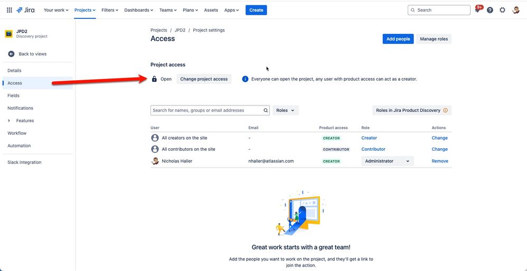Viewport: 527px width, 271px height.
Task: Open the Filters dropdown menu
Action: (x=110, y=10)
